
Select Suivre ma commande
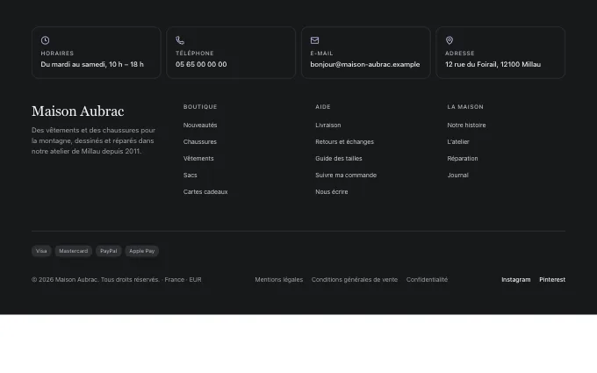(346, 175)
